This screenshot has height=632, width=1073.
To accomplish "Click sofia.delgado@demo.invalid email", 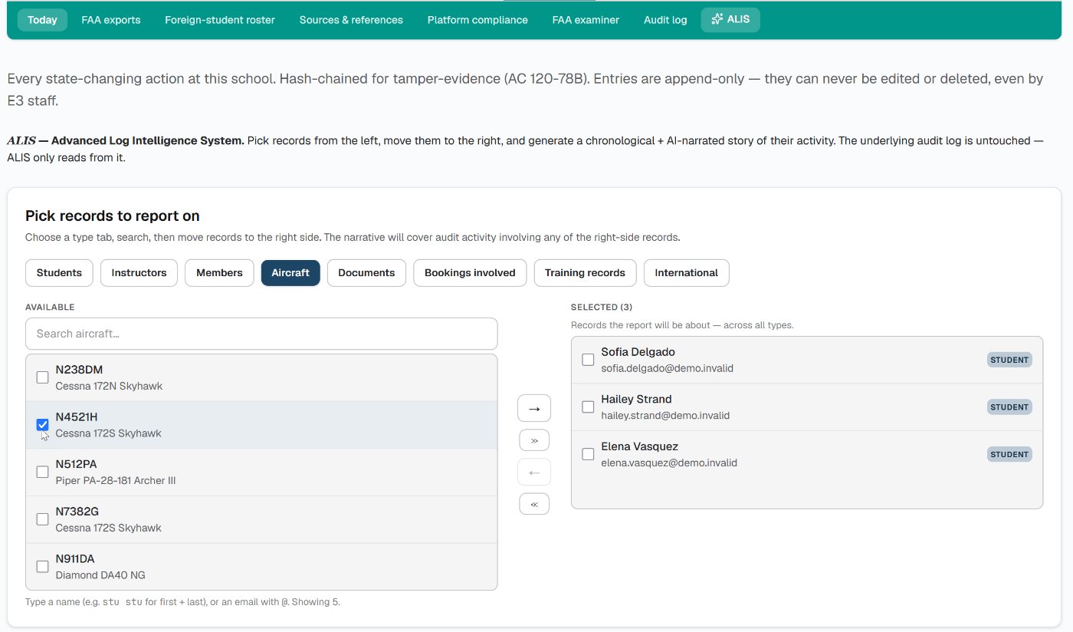I will pos(667,368).
